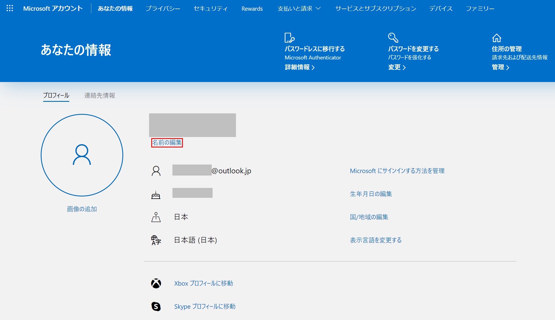Open the app launcher grid icon

click(10, 8)
